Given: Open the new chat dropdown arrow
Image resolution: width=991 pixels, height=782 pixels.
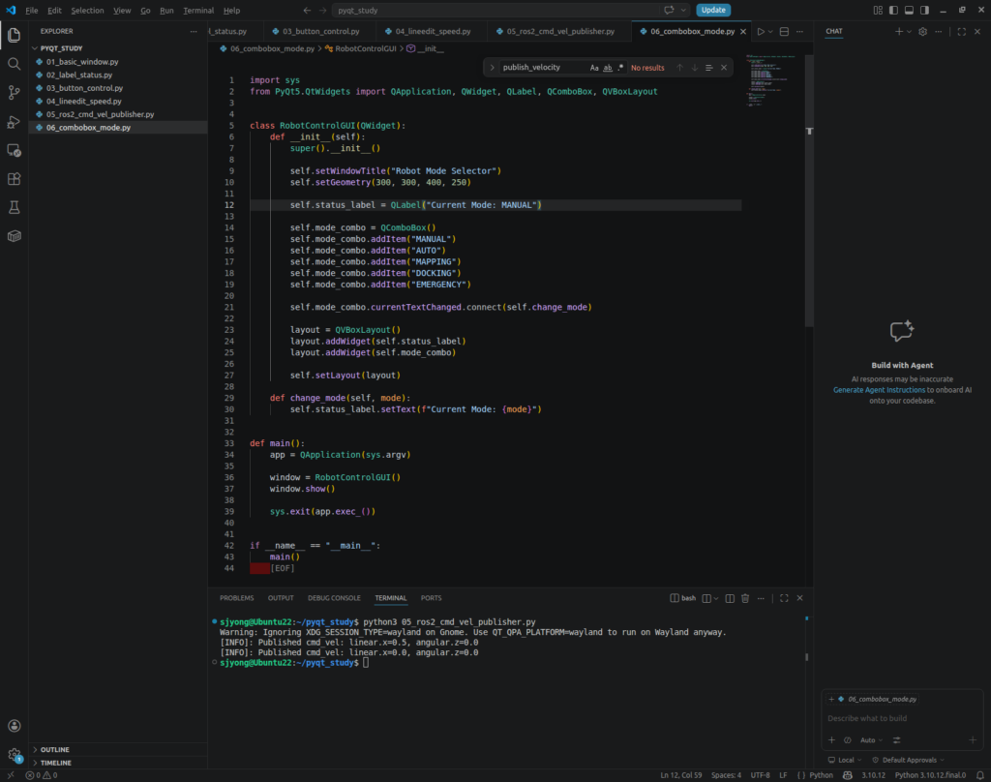Looking at the screenshot, I should [x=909, y=32].
